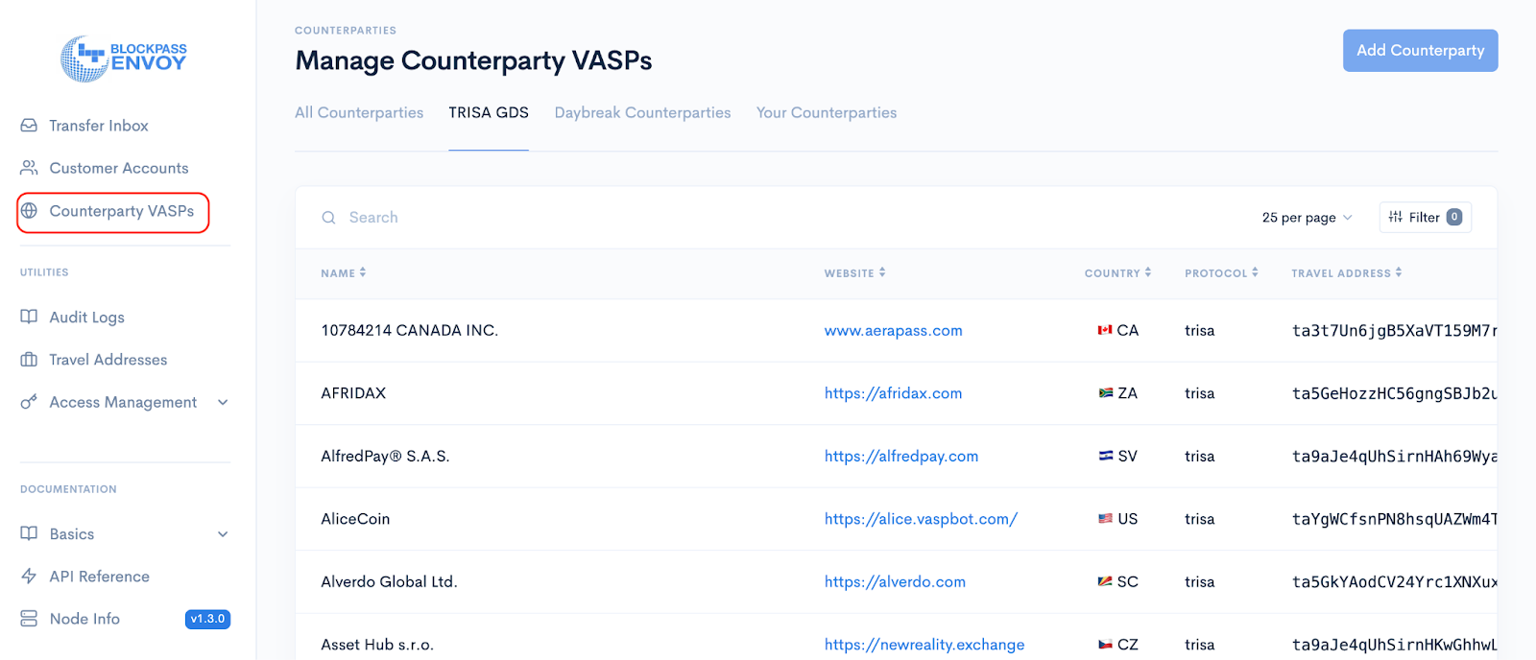
Task: Open the www.aerapass.com website link
Action: 893,331
